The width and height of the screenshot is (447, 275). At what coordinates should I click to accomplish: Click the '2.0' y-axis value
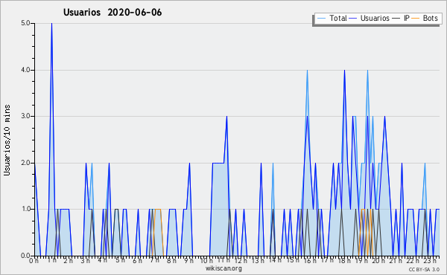point(25,163)
